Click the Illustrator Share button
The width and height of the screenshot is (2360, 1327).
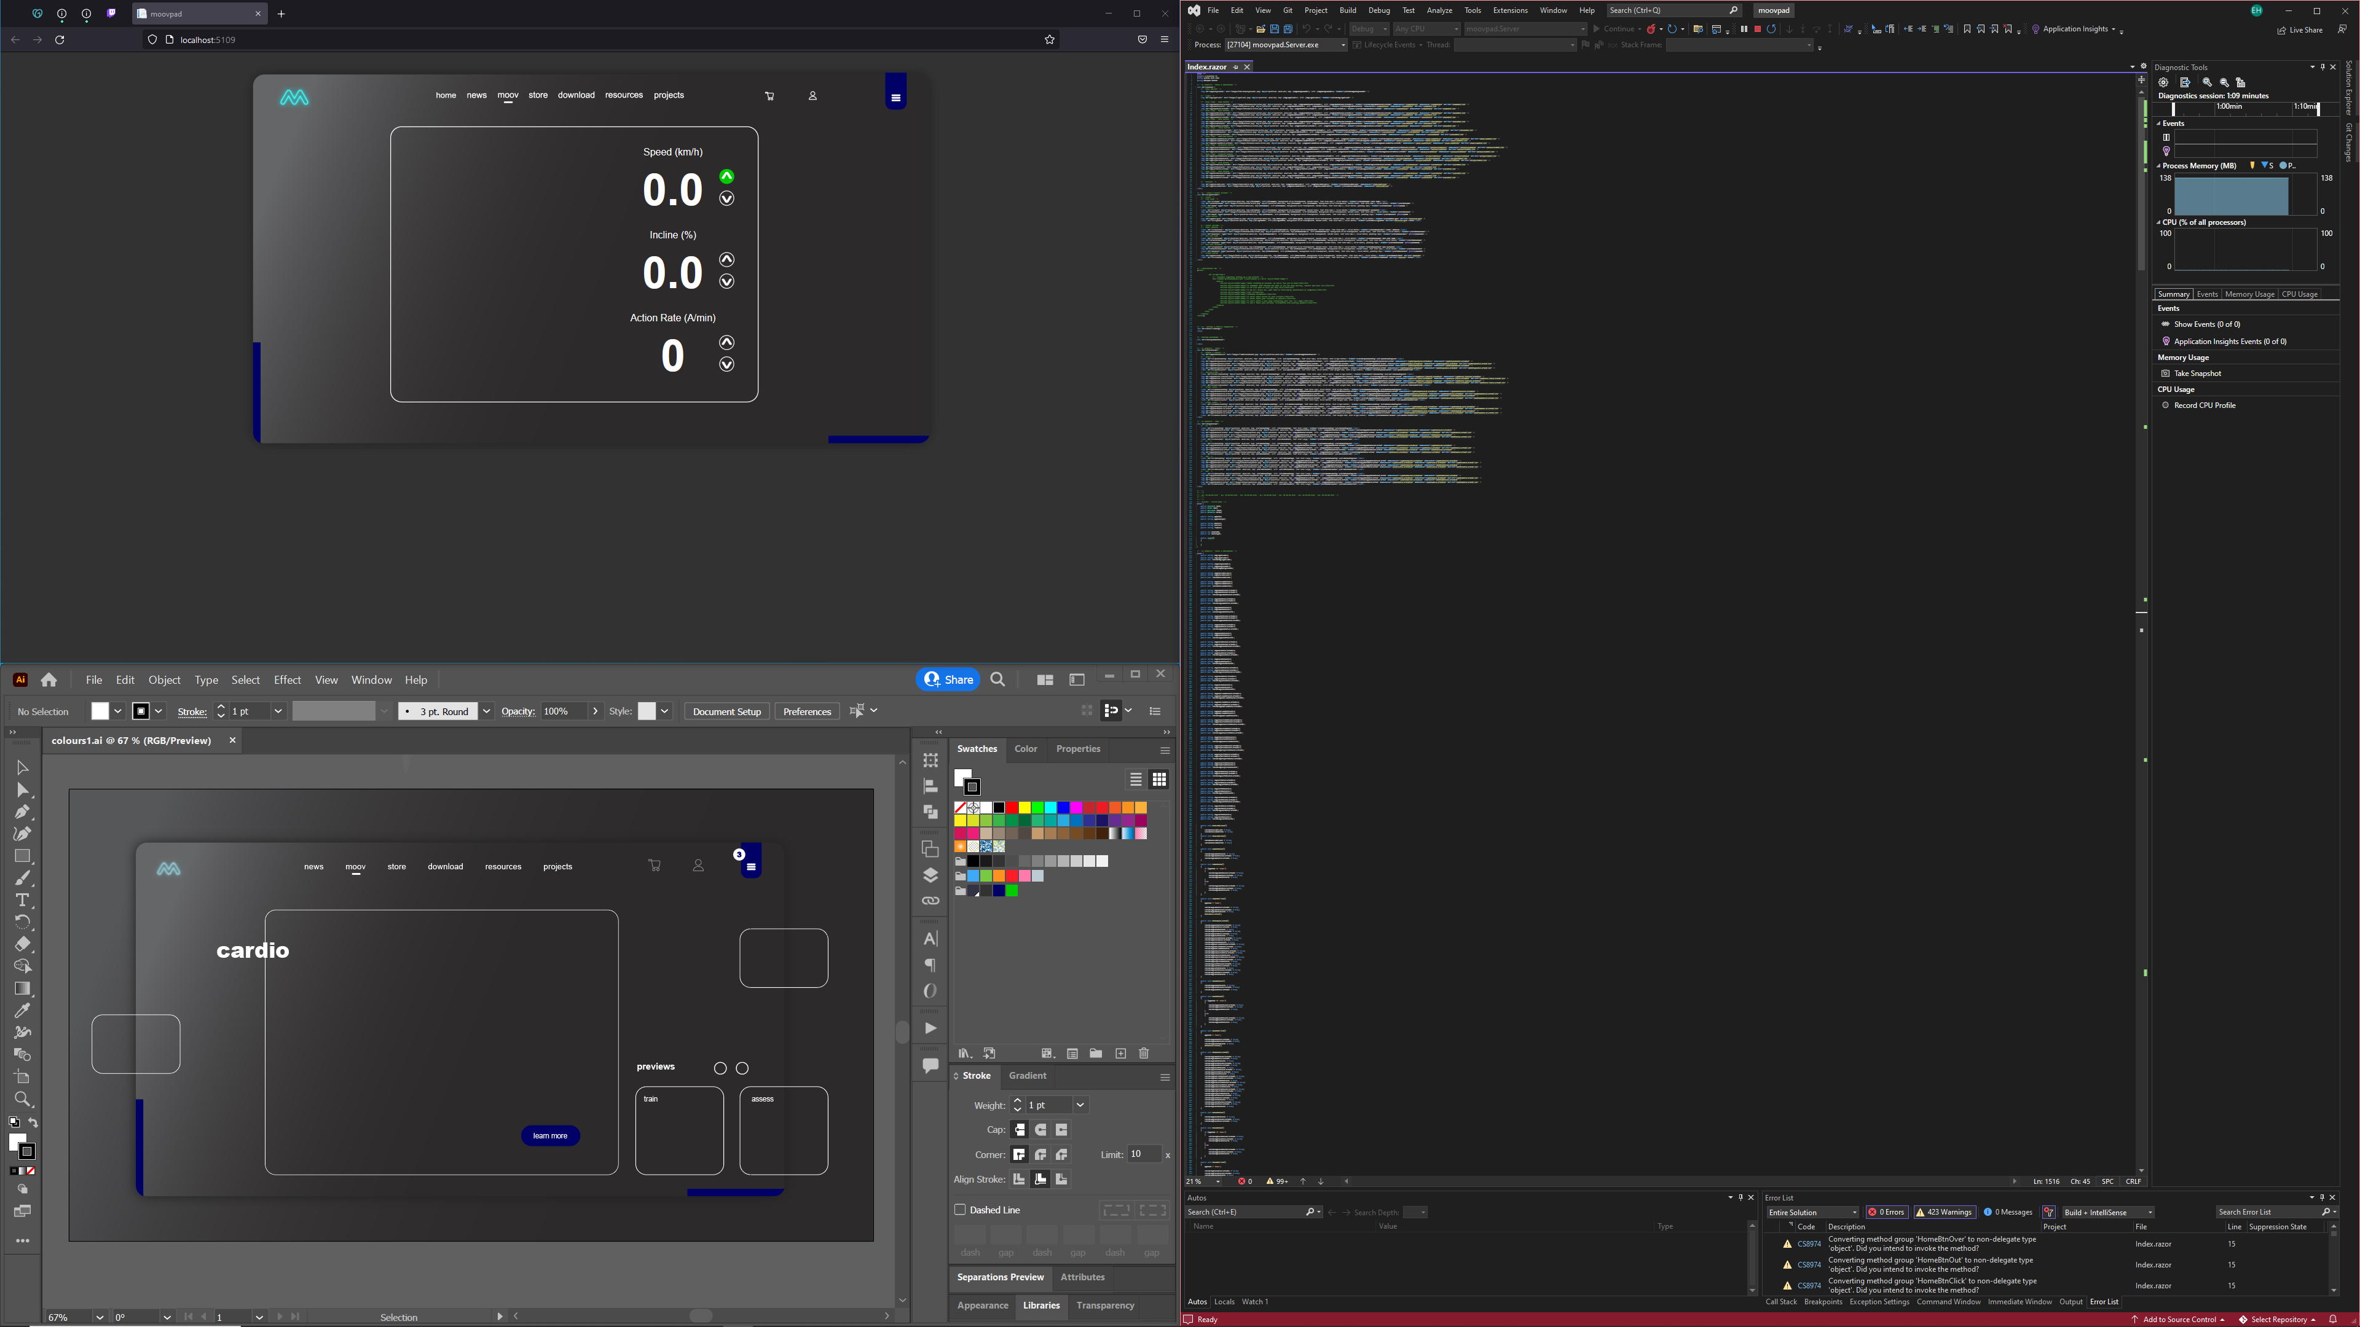[948, 679]
